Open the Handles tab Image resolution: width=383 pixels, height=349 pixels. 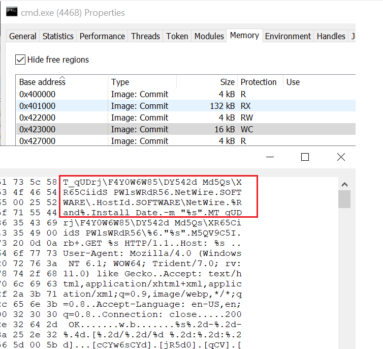point(331,36)
